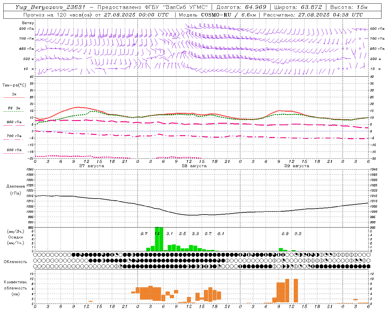Click the 2.5 precipitation amount value
This screenshot has height=309, width=386.
click(182, 234)
